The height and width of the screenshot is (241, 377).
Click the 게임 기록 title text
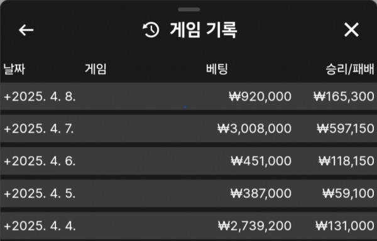(x=204, y=30)
